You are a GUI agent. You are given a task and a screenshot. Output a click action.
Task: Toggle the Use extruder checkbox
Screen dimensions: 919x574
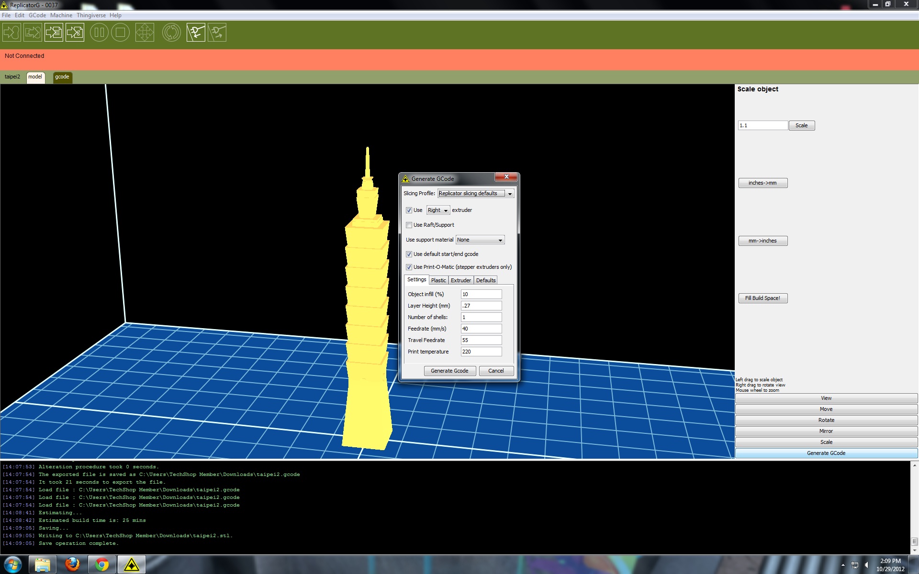[409, 210]
